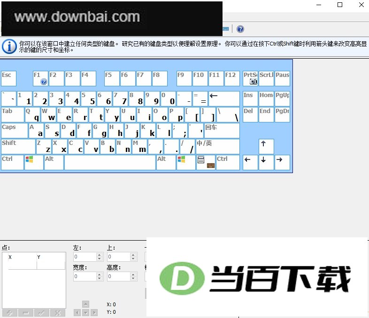Click the keyboard icon in the toolbar

(x=226, y=29)
